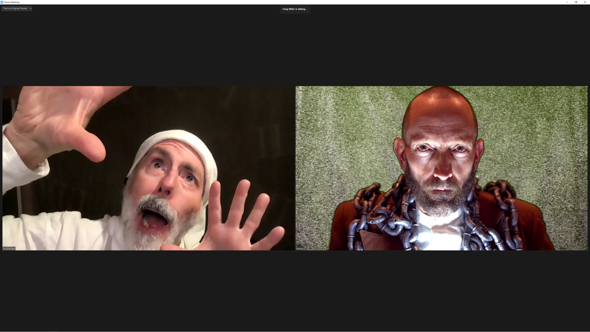Select the Marley participant video tile
Screen dimensions: 590x332
pos(442,168)
